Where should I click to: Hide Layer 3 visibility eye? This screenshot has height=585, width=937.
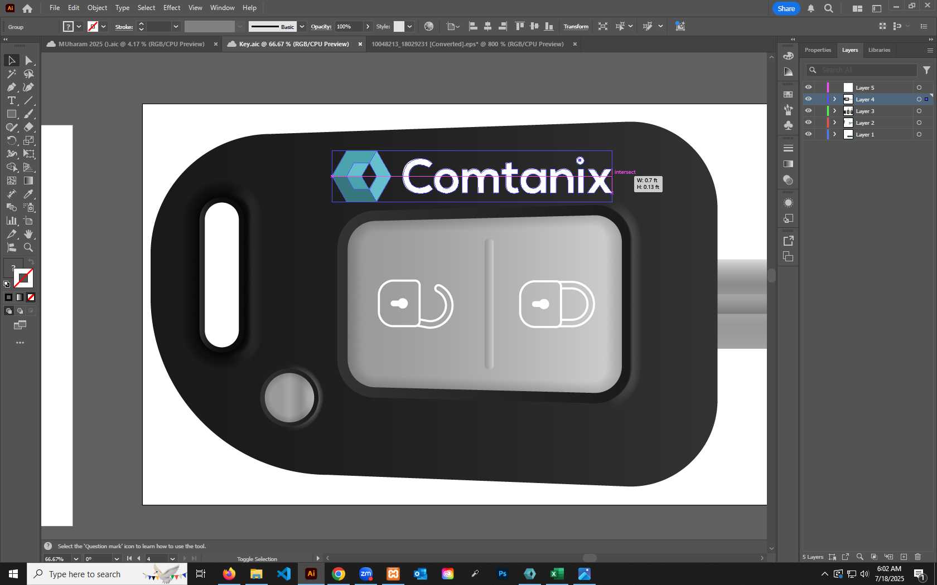click(x=808, y=111)
